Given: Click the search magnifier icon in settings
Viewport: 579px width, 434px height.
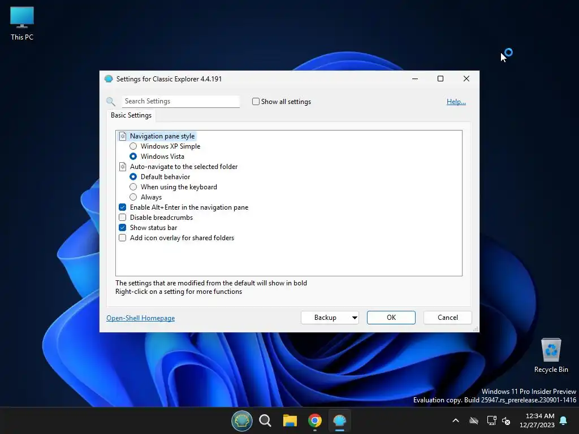Looking at the screenshot, I should [x=111, y=102].
